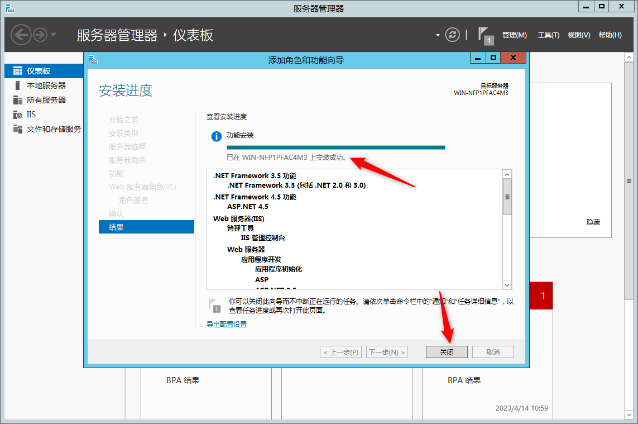The image size is (638, 424).
Task: Expand the navigation history dropdown arrow
Action: tap(54, 35)
